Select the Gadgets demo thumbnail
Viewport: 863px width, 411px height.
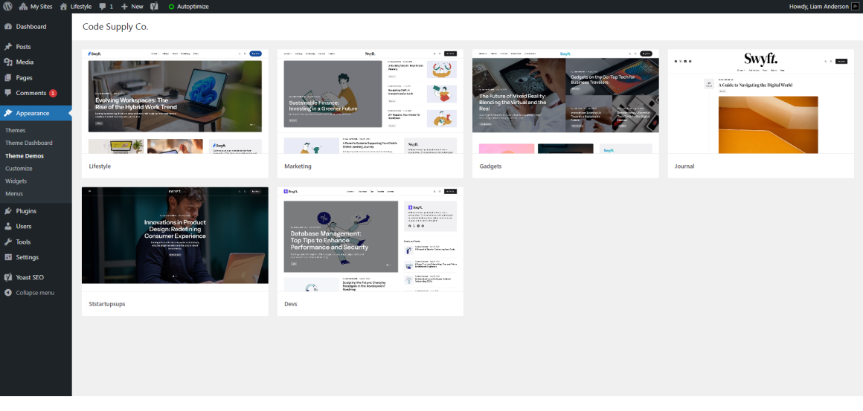[x=566, y=102]
